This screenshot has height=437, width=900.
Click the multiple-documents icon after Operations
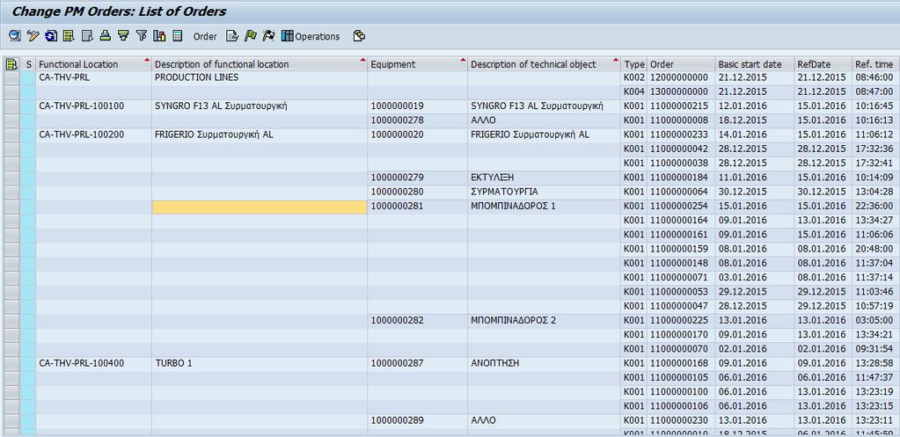tap(359, 36)
